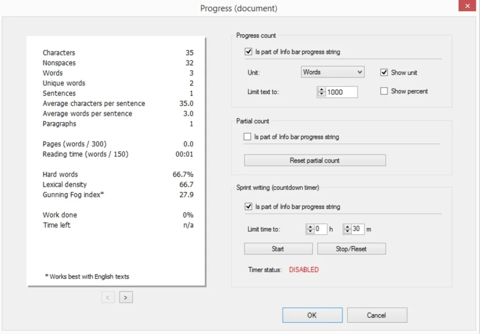Click the Gunning Fog index label
480x334 pixels.
[x=73, y=195]
